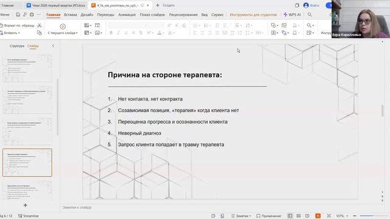Screen dimensions: 390x219
Task: Select the first visible slide thumbnail
Action: (x=27, y=68)
